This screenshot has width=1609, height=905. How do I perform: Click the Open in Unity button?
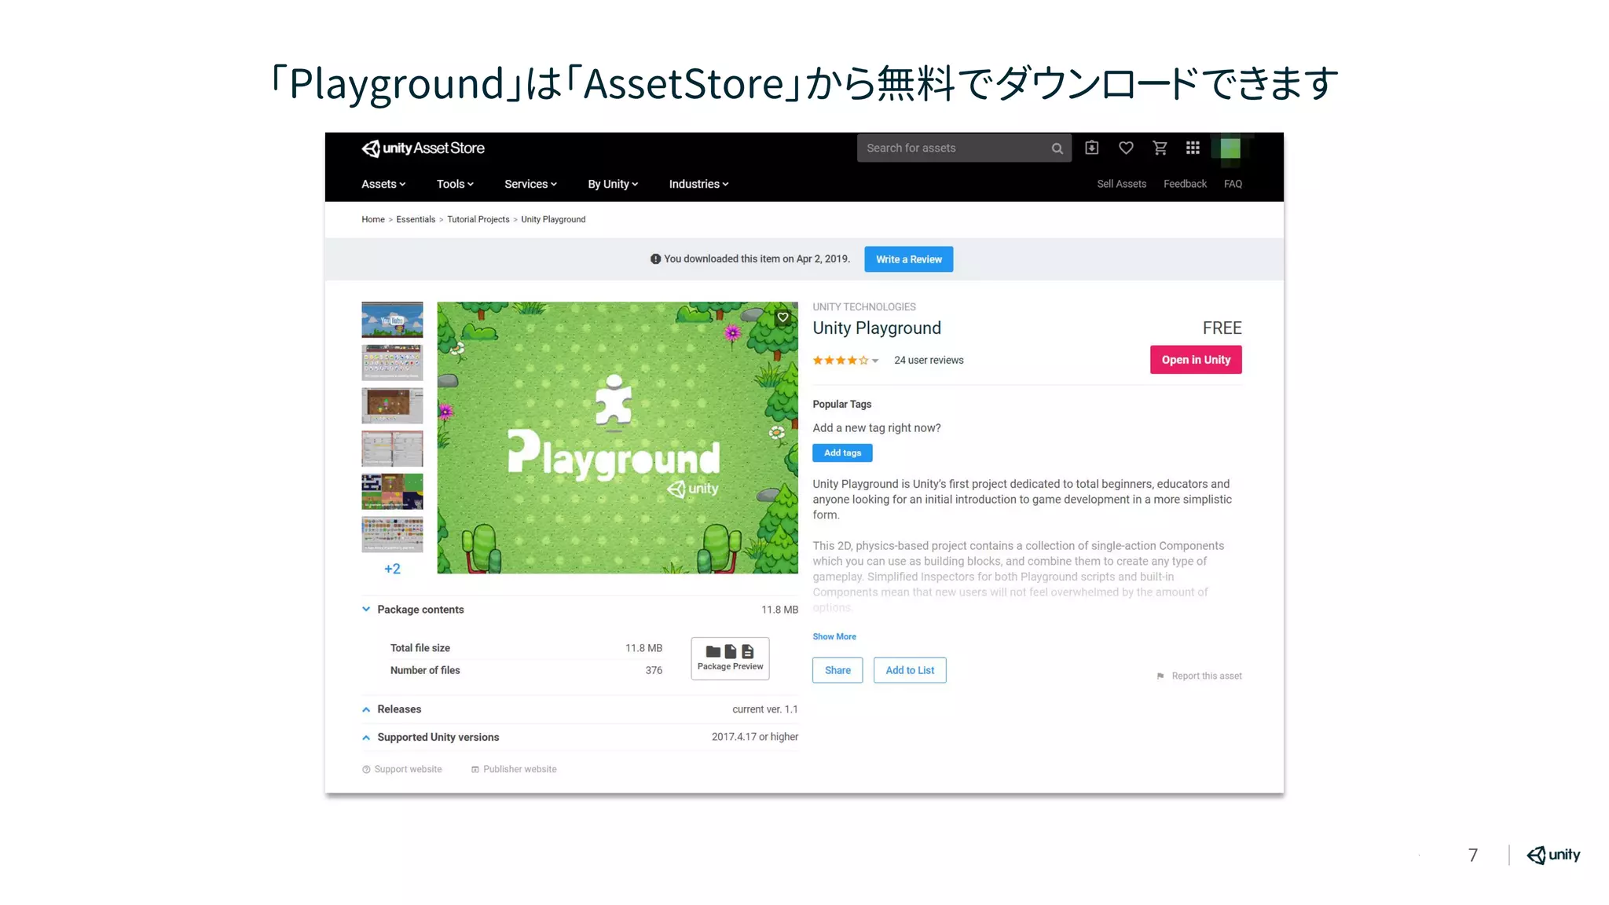click(x=1196, y=360)
